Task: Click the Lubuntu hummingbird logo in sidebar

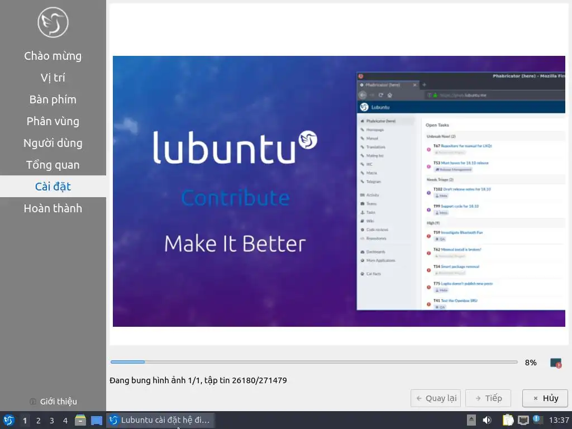Action: pos(53,22)
